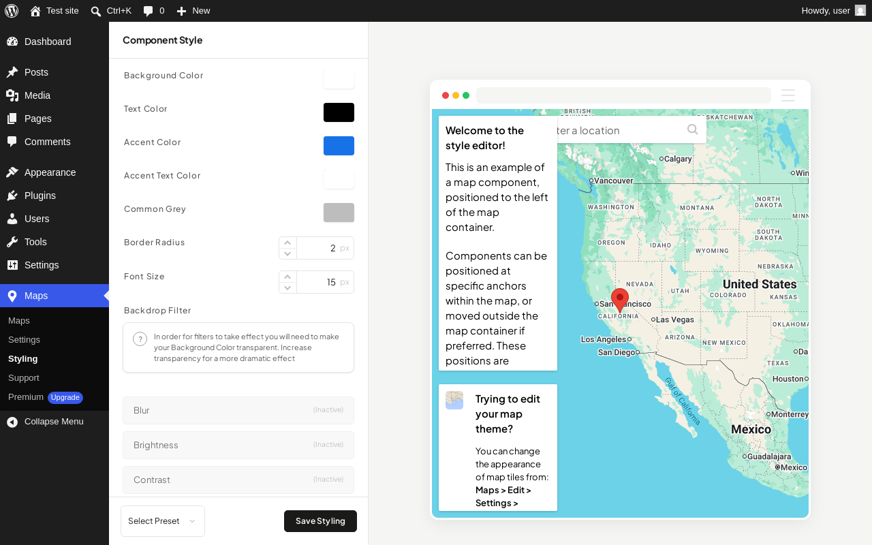Open the Maps Settings submenu item
This screenshot has width=872, height=545.
(x=24, y=340)
